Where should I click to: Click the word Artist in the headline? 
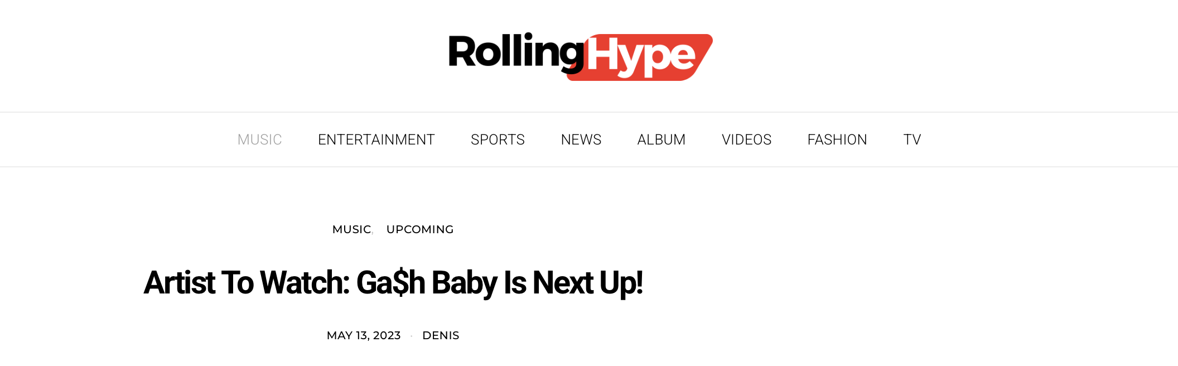click(179, 283)
